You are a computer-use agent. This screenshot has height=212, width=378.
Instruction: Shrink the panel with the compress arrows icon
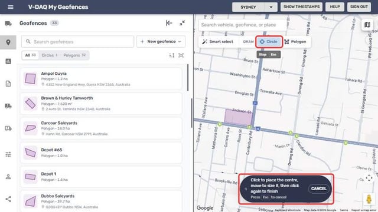tap(182, 23)
